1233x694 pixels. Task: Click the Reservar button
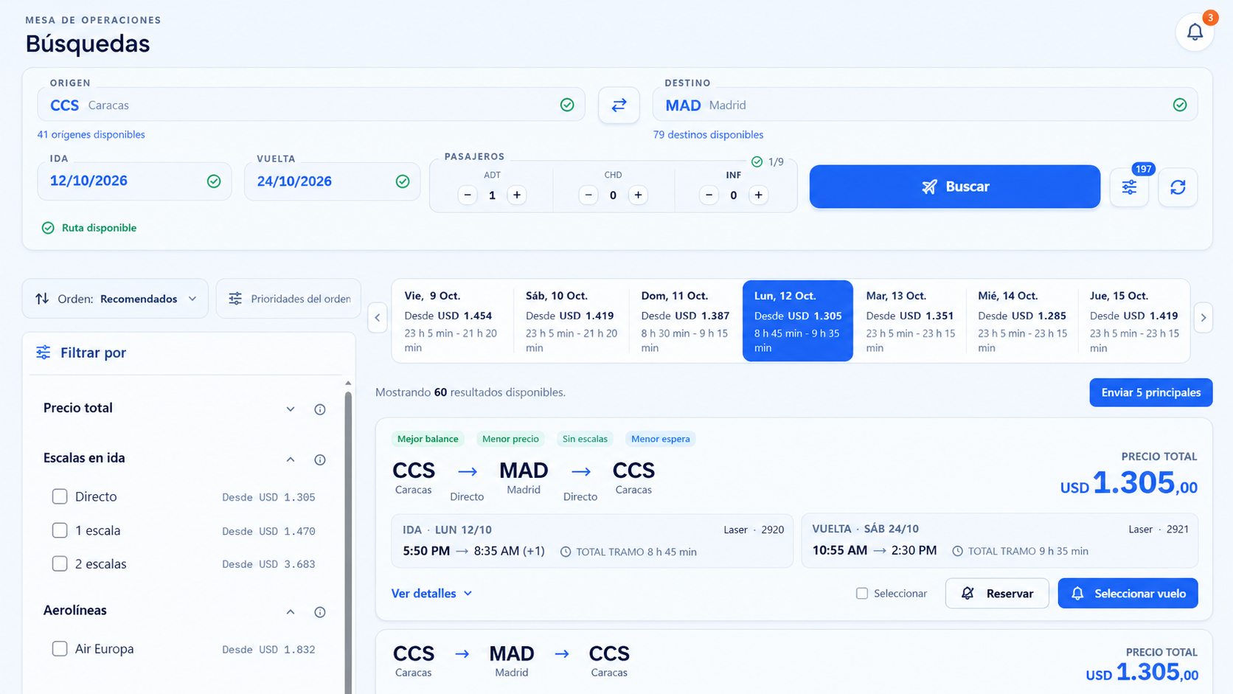pos(997,594)
